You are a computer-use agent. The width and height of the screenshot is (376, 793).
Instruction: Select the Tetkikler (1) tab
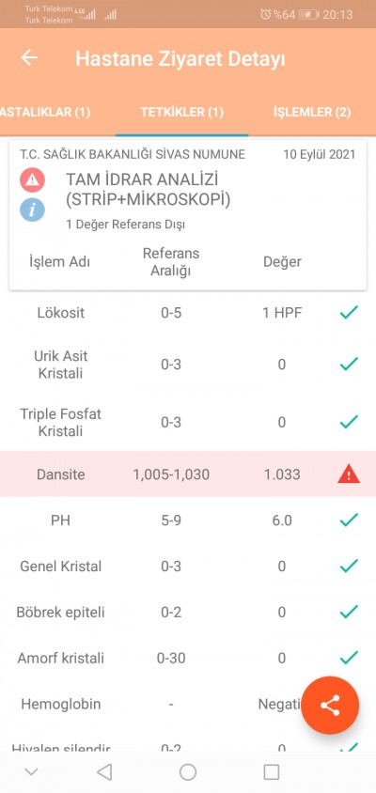point(181,112)
